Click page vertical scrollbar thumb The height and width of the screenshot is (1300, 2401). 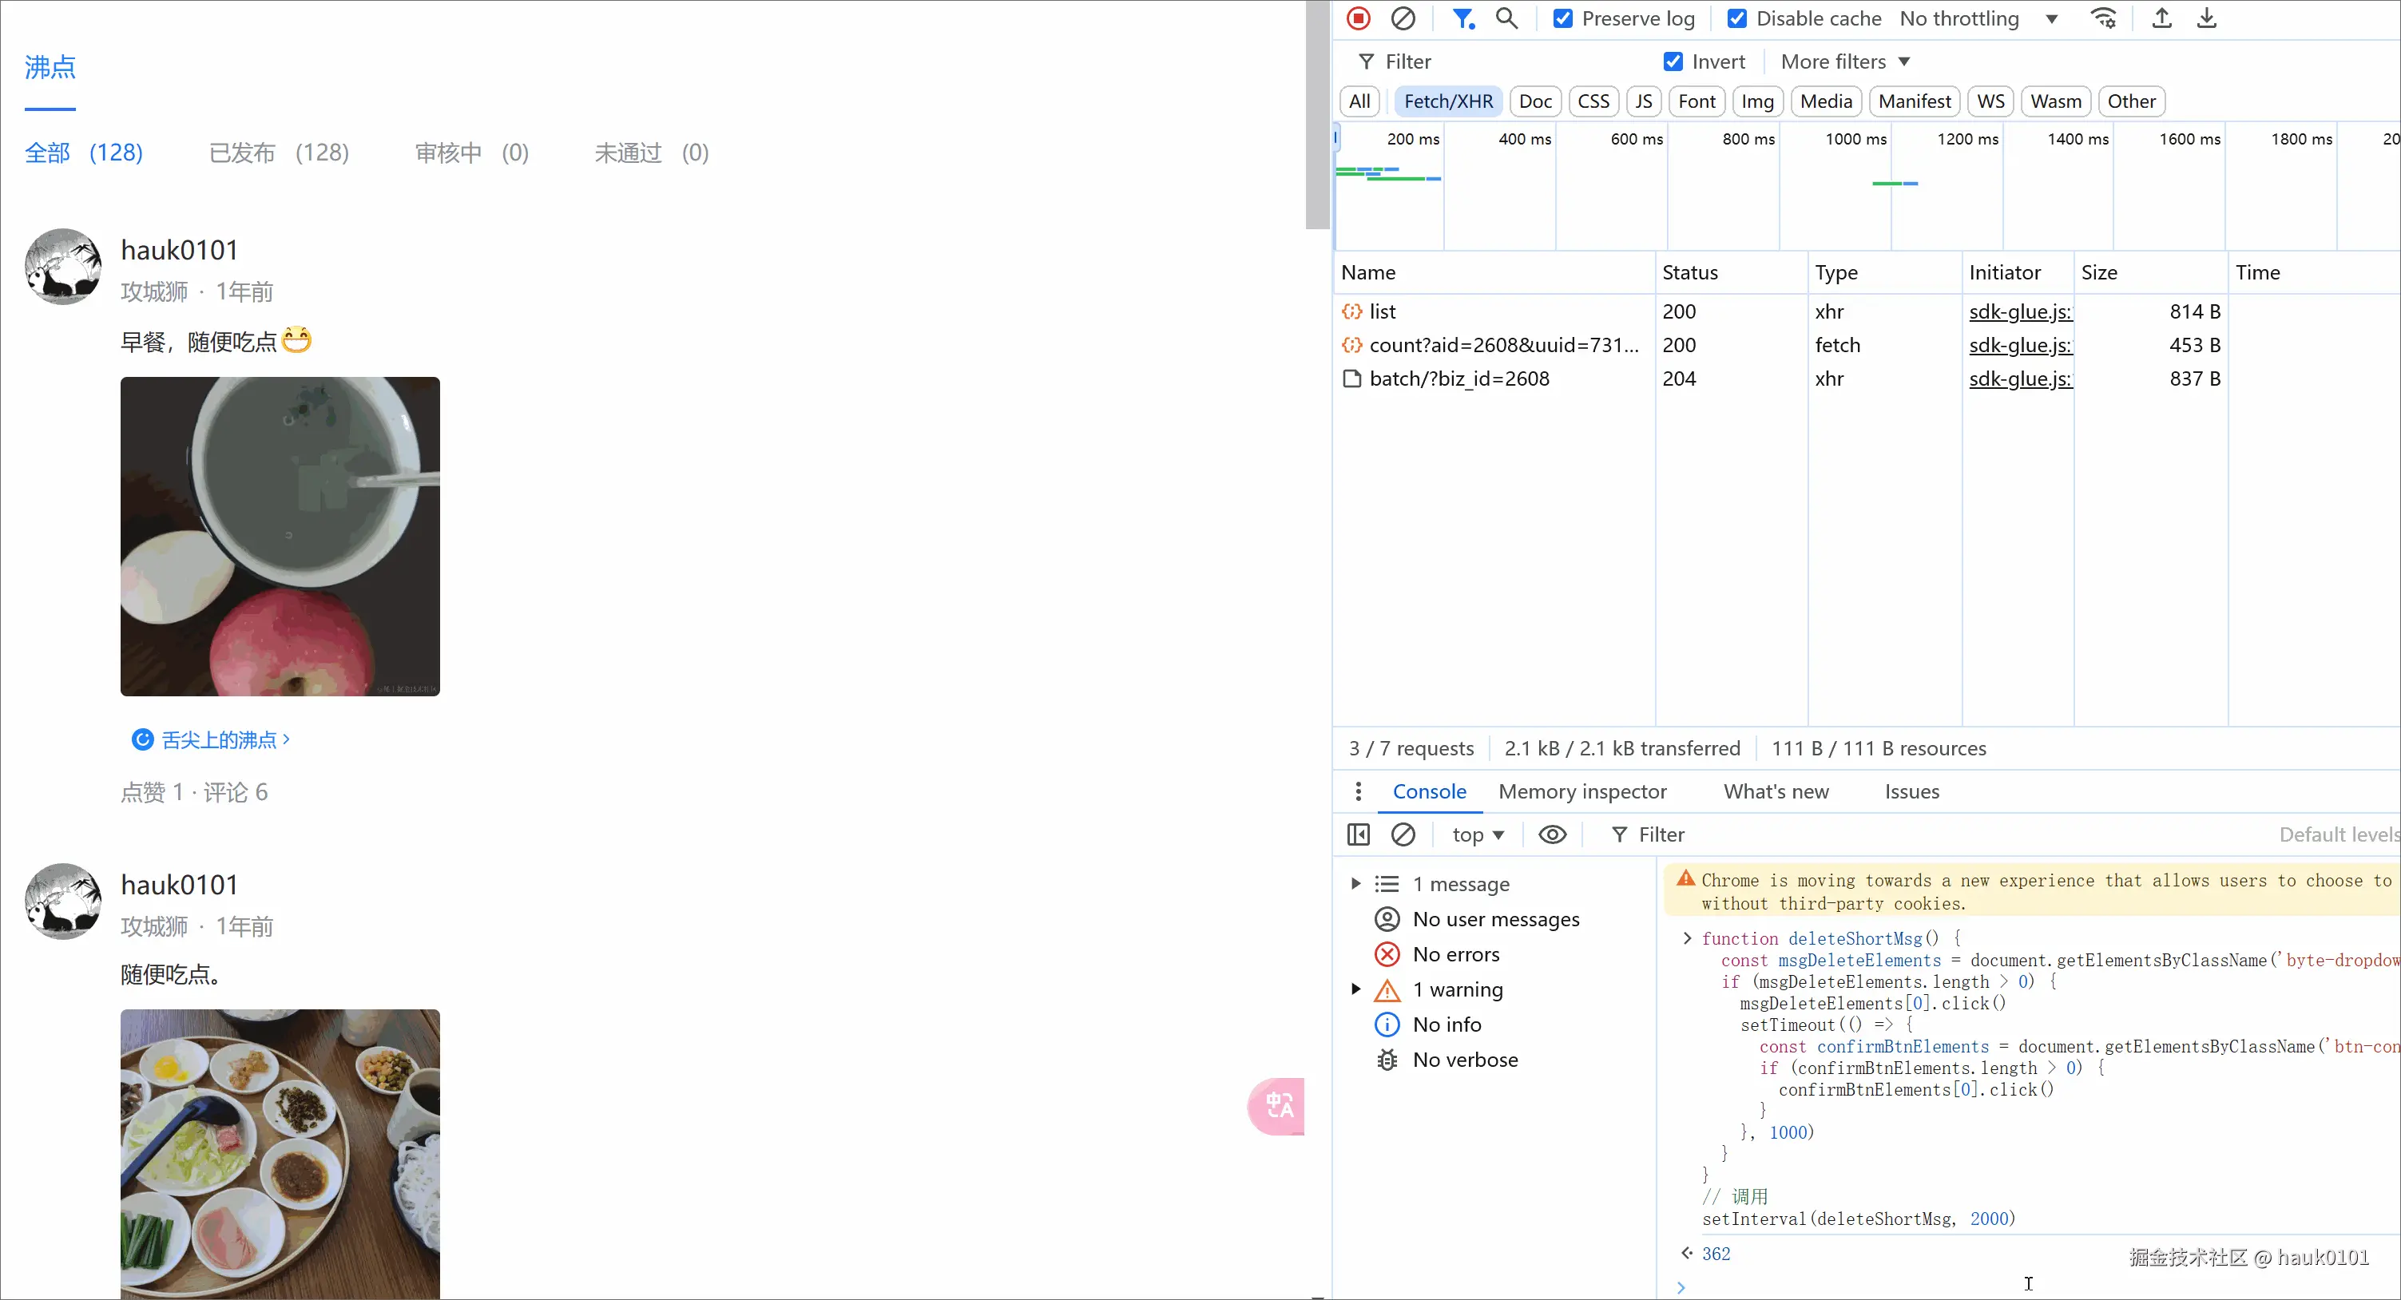click(x=1316, y=115)
